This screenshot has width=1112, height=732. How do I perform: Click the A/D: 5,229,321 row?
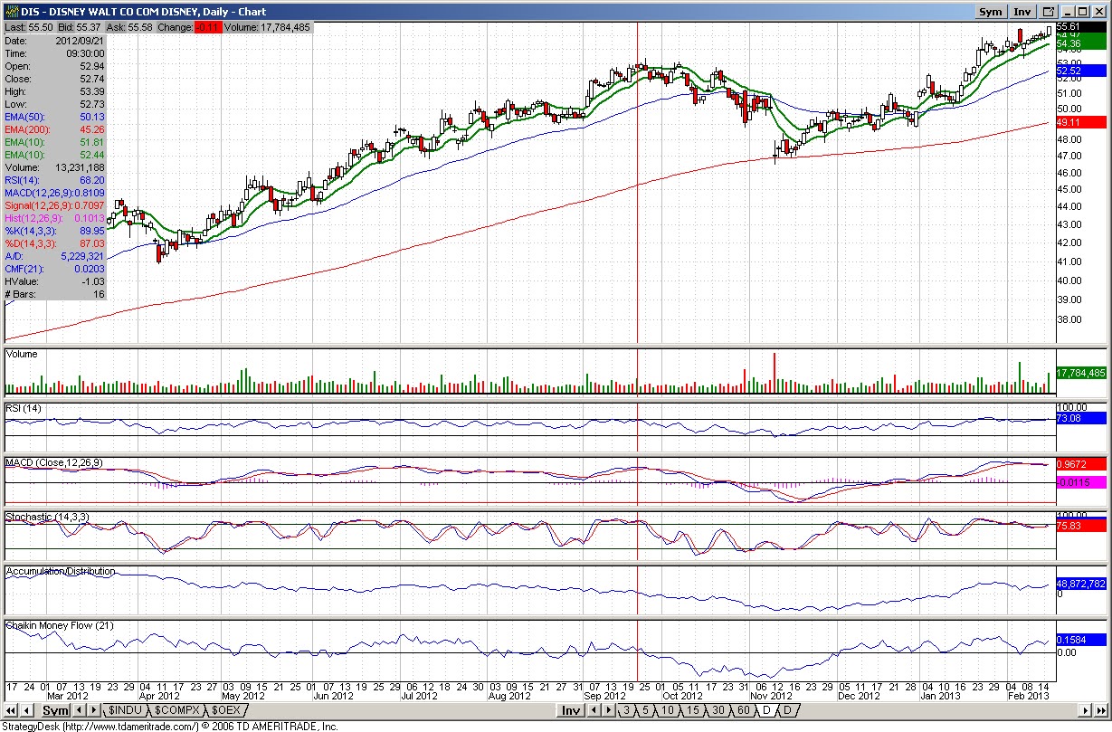(x=56, y=256)
